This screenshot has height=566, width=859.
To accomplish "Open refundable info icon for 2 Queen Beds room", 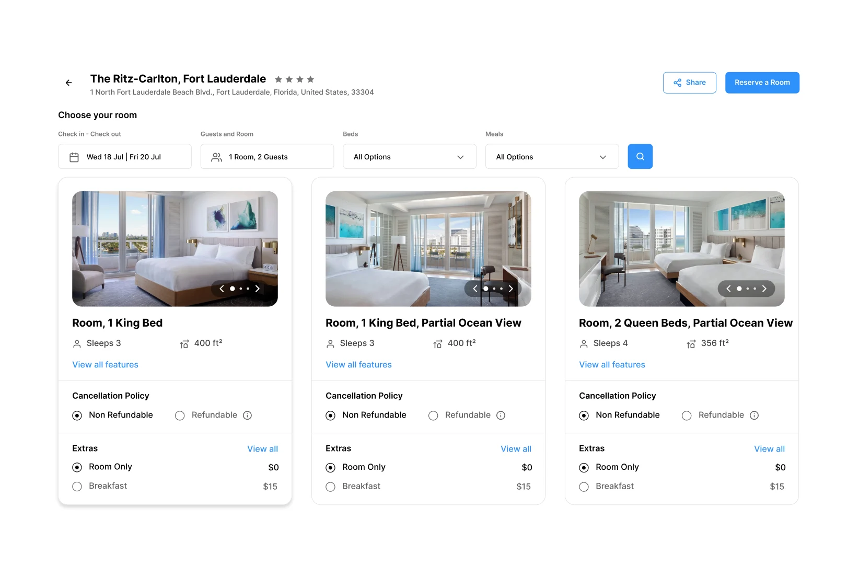I will tap(754, 415).
